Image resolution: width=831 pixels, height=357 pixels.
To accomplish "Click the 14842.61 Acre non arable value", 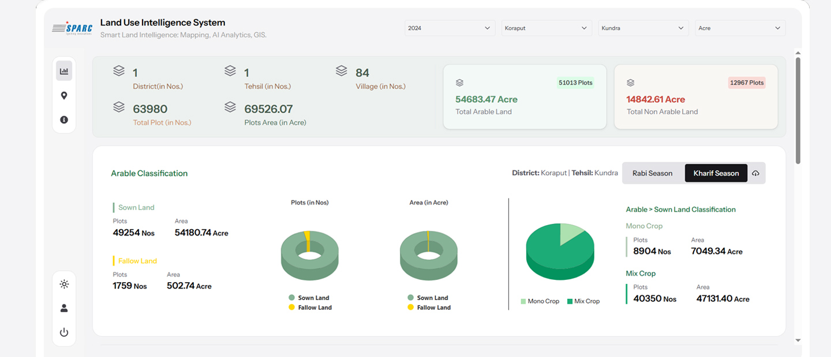I will pos(656,99).
